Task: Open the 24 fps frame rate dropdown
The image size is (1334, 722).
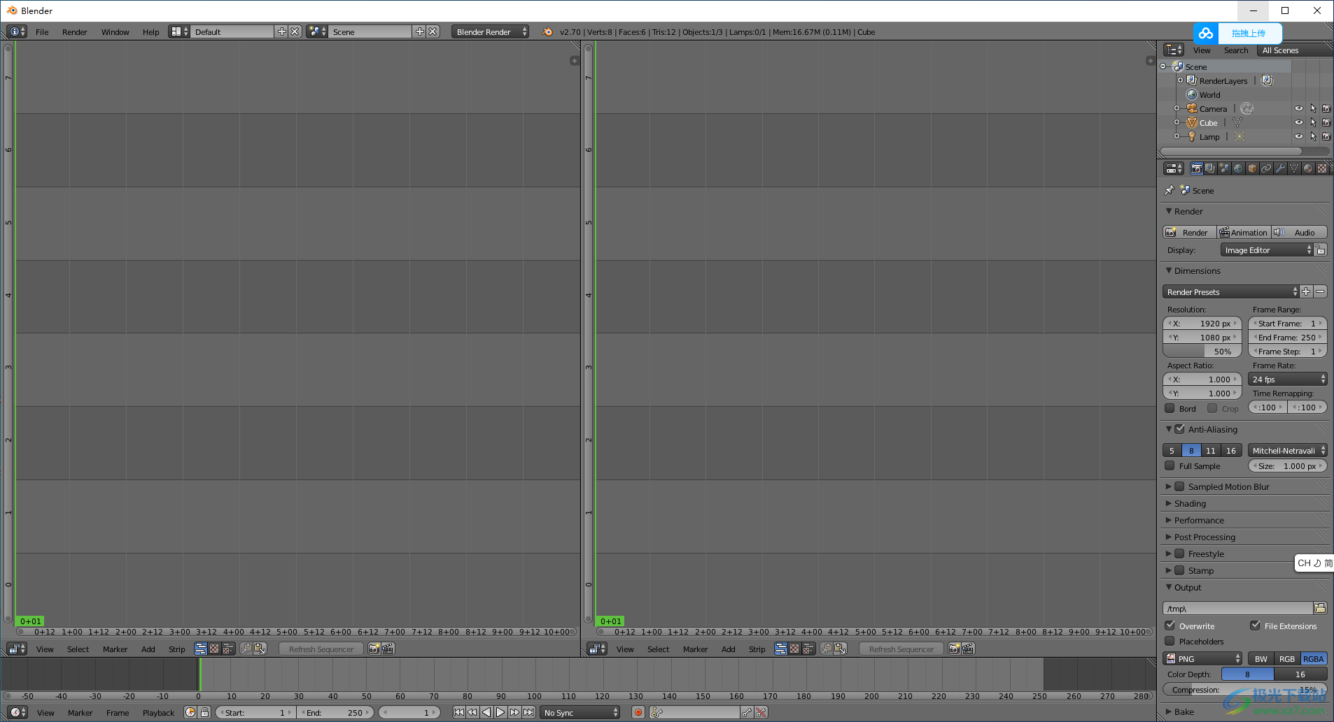Action: (x=1288, y=379)
